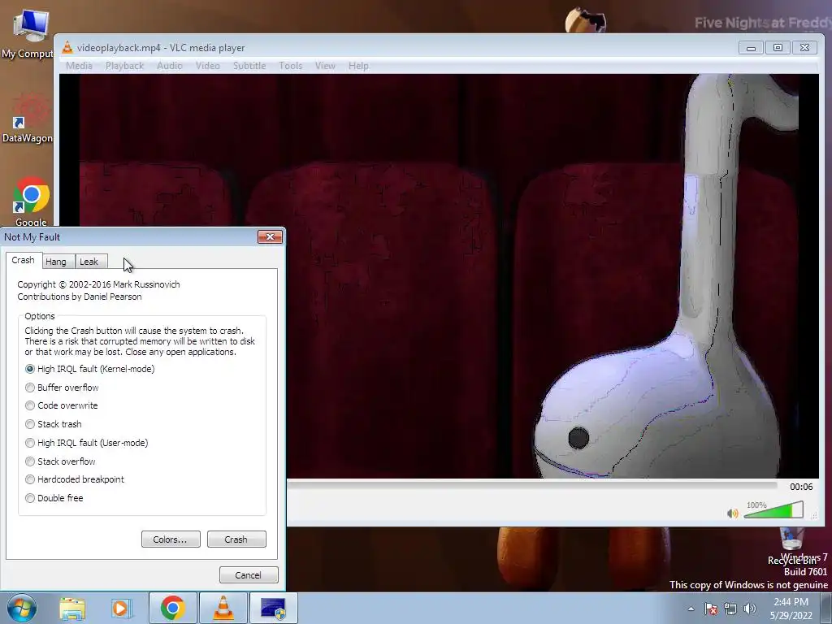Click the VLC seek progress bar
Screen dimensions: 832x624
click(532, 485)
